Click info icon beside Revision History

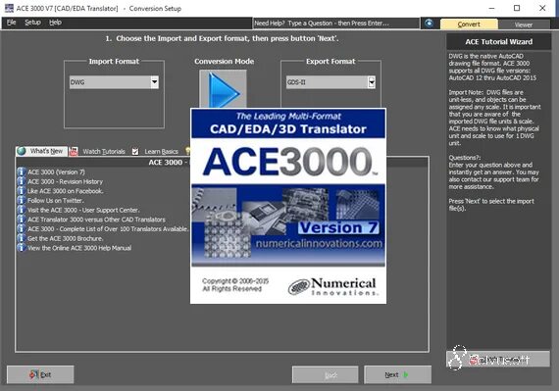(21, 181)
